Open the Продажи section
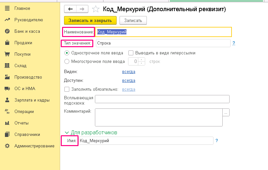 coord(23,43)
